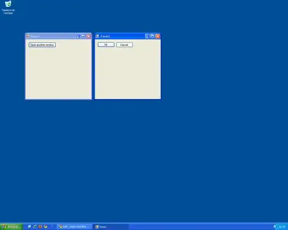Viewport: 288px width, 230px height.
Task: Launch Internet Explorer from the quick launch bar
Action: [35, 227]
